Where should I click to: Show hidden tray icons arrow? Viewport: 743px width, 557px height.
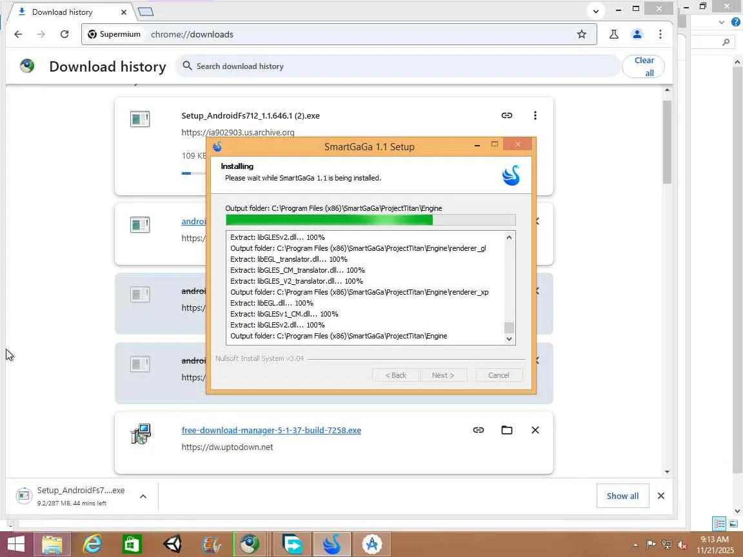(635, 545)
